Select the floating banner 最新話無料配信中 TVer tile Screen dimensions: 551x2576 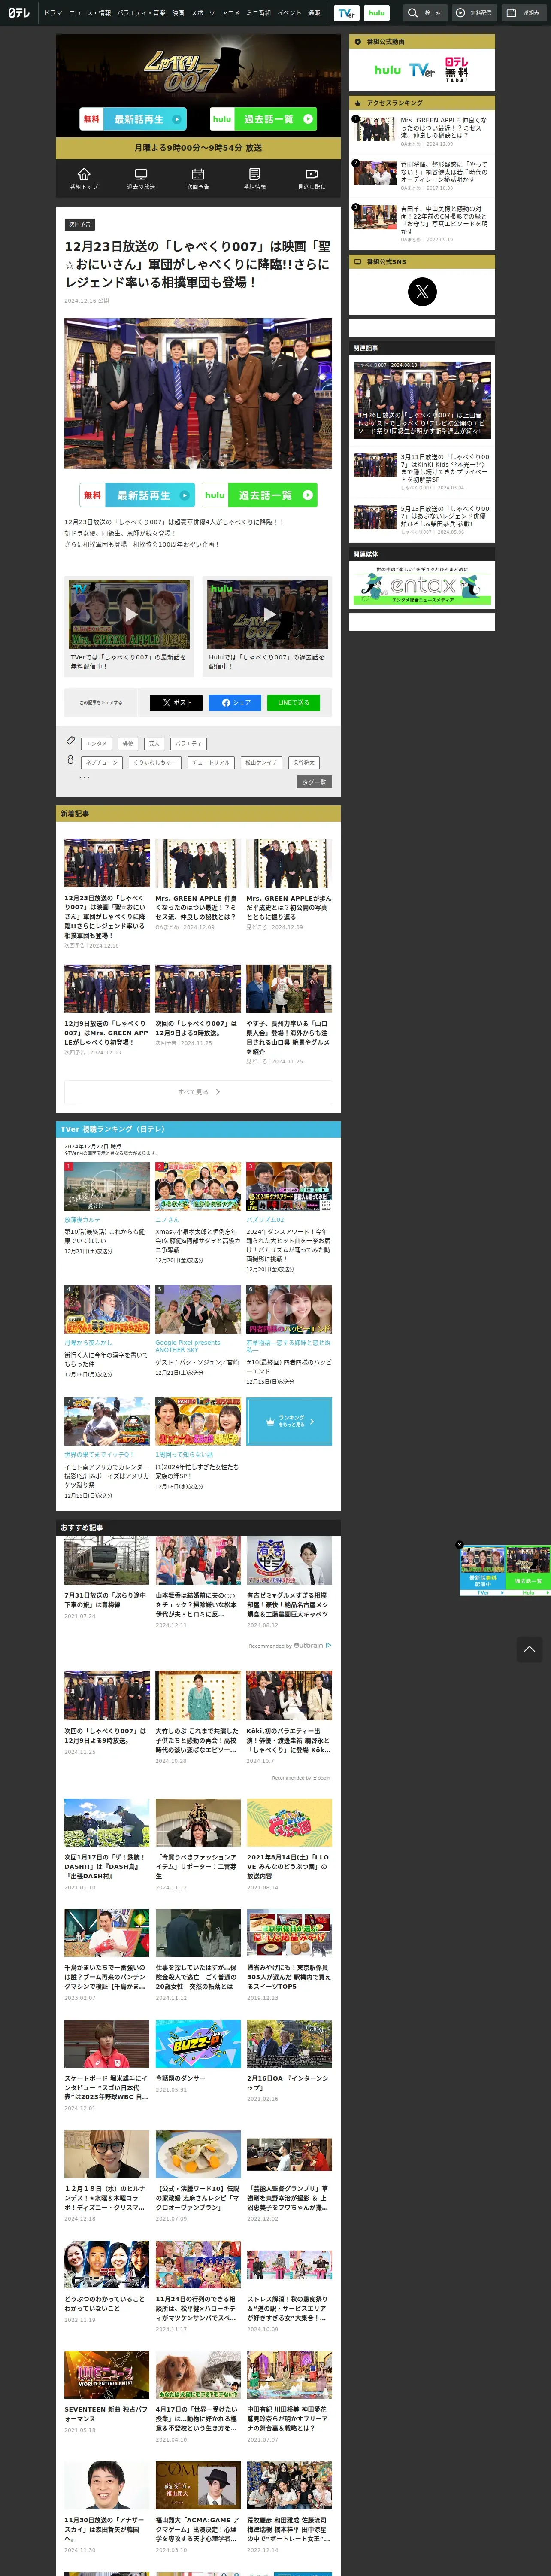pyautogui.click(x=482, y=1571)
